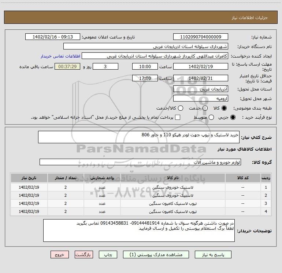Click the price validity date 1402/02/31 field
Viewport: 282px width, 273px height.
pos(201,78)
